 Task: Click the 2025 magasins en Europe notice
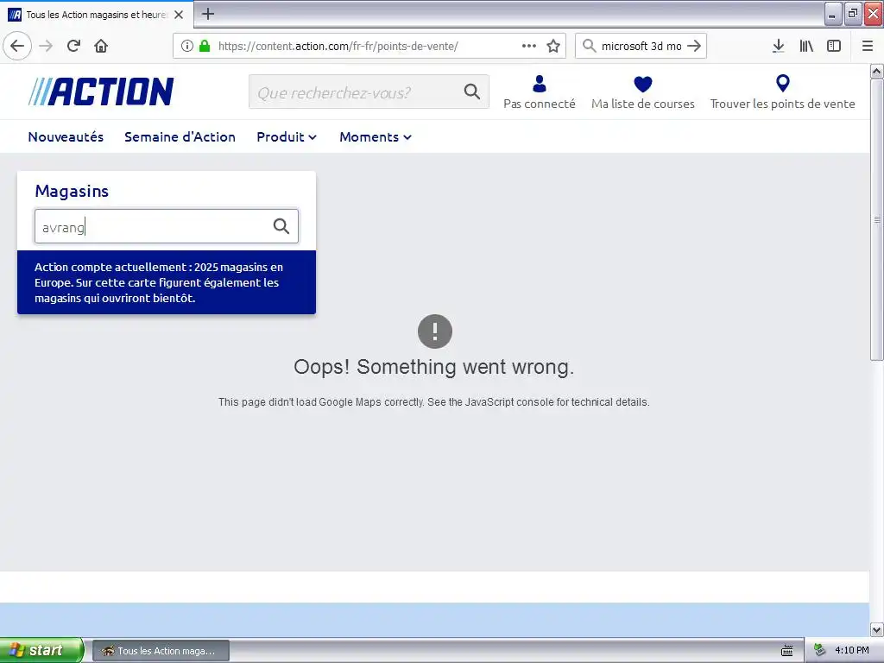tap(167, 282)
